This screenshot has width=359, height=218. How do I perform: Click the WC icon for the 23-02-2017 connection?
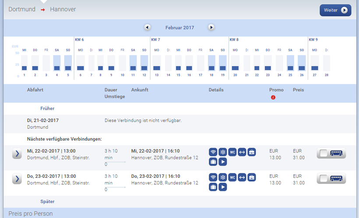click(232, 177)
